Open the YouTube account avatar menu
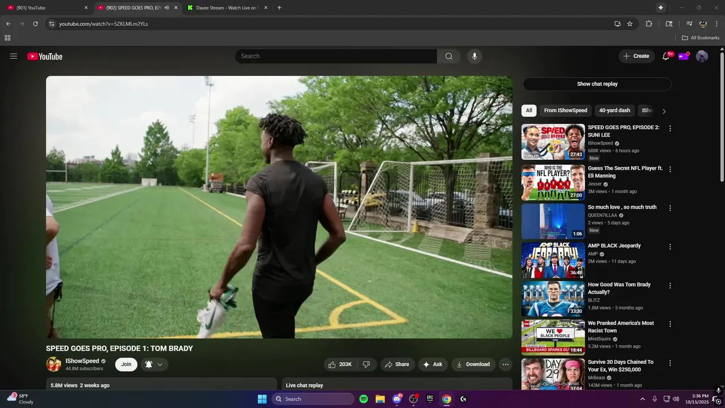 [702, 56]
